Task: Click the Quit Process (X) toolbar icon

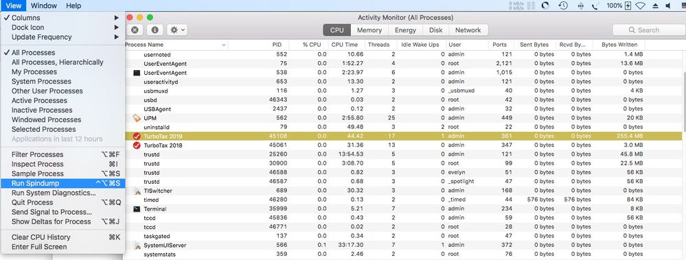Action: pyautogui.click(x=135, y=30)
